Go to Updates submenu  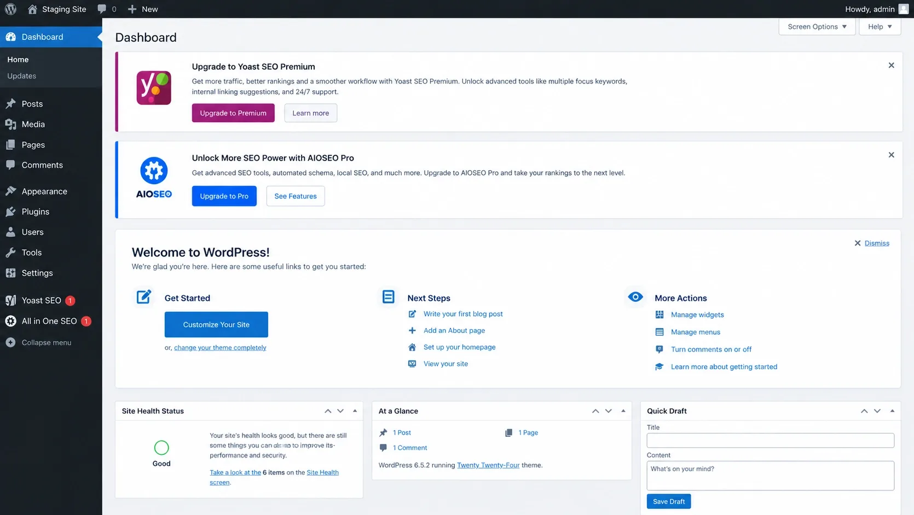point(22,76)
